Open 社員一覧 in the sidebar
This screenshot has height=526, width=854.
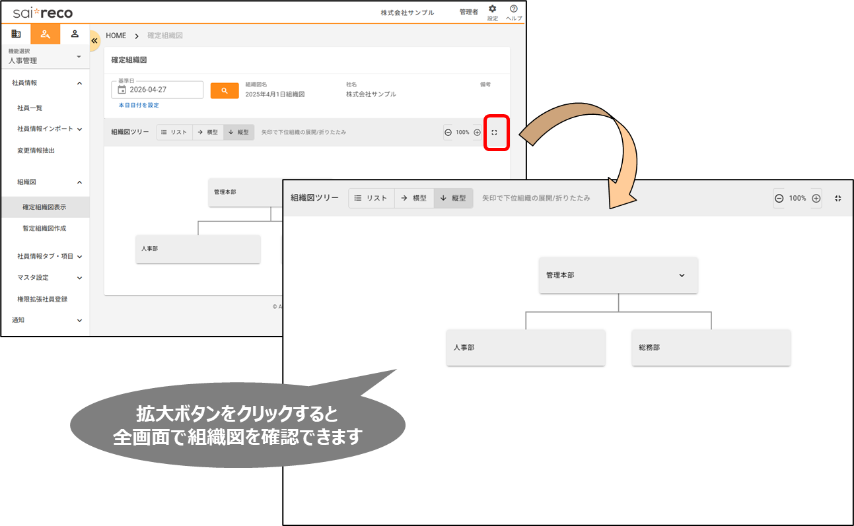[x=30, y=108]
